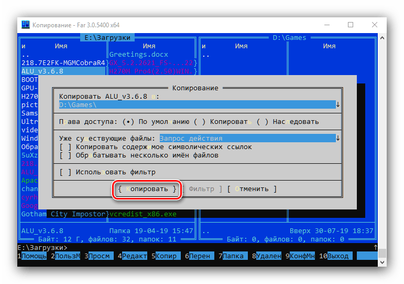This screenshot has width=404, height=284.
Task: Click the Запрос действия combo box
Action: coord(248,139)
